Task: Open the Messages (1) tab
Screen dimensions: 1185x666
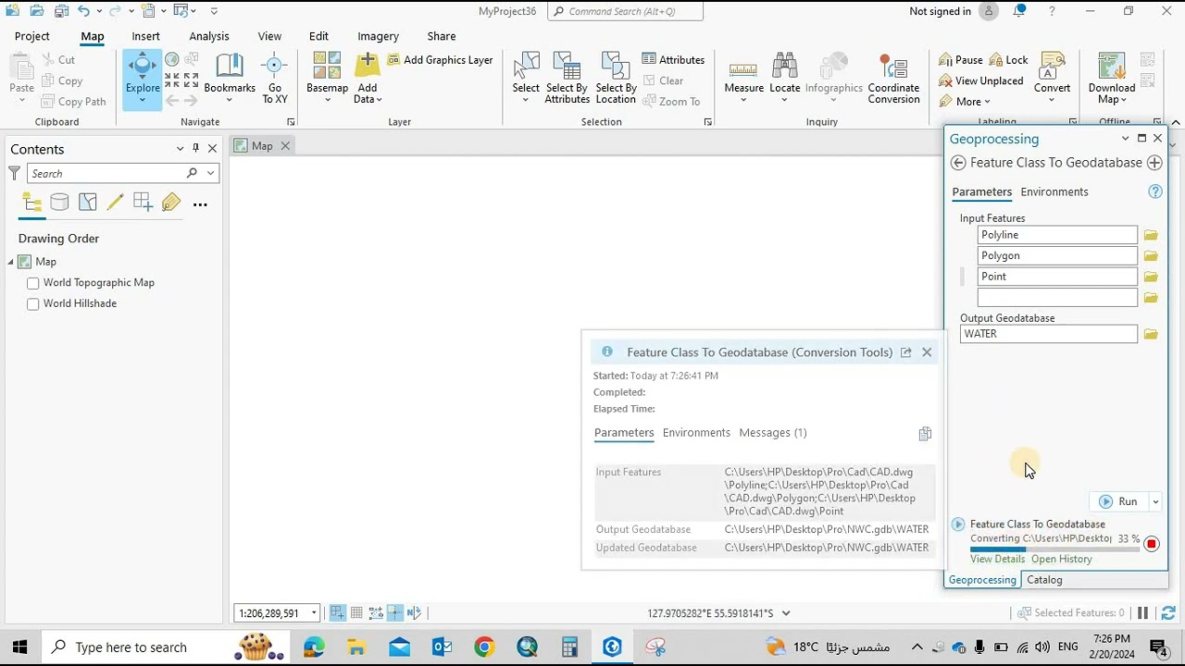Action: [x=773, y=433]
